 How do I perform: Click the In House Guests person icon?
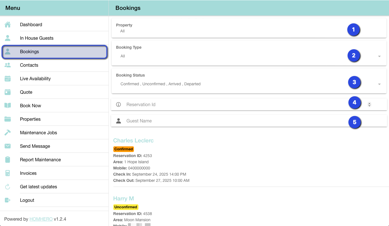pos(8,38)
